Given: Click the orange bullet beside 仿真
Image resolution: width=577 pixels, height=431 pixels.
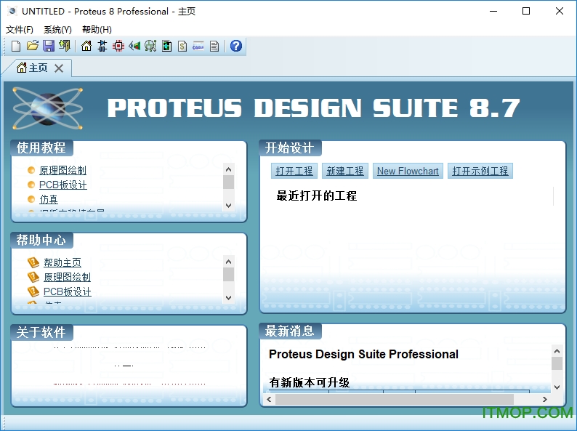Looking at the screenshot, I should point(31,199).
